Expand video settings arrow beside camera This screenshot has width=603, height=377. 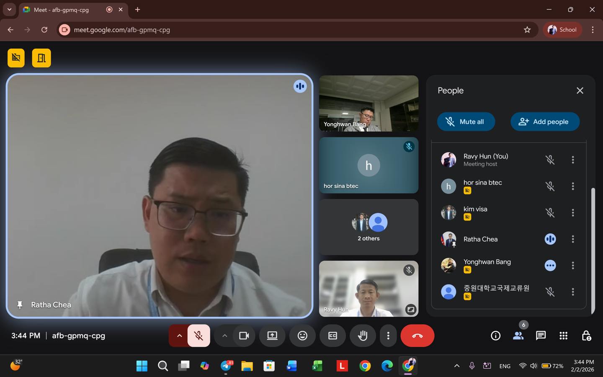224,336
